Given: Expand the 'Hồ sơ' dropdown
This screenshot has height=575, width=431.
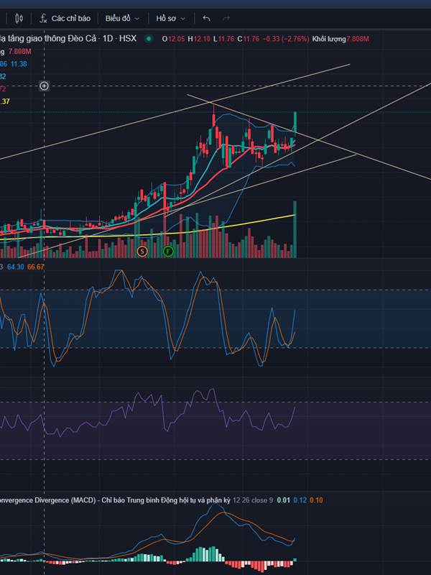Looking at the screenshot, I should [x=170, y=19].
